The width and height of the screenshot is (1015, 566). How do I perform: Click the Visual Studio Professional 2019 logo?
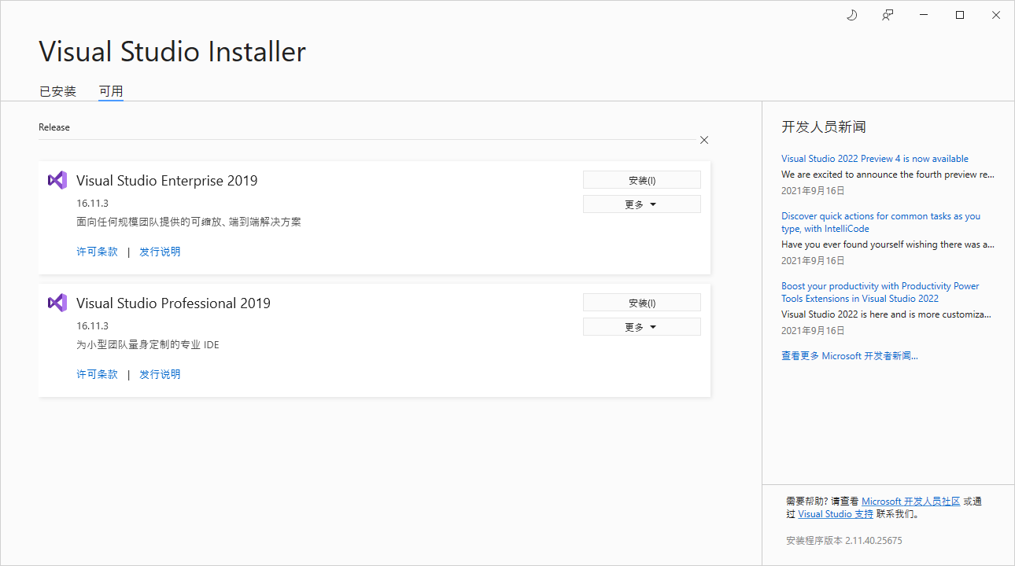57,303
